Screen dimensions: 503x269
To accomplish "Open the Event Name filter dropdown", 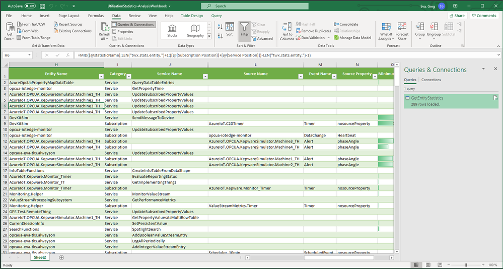I will 334,77.
